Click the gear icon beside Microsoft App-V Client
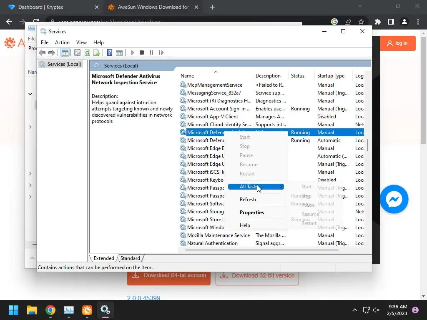Viewport: 427px width, 320px height. (x=183, y=116)
